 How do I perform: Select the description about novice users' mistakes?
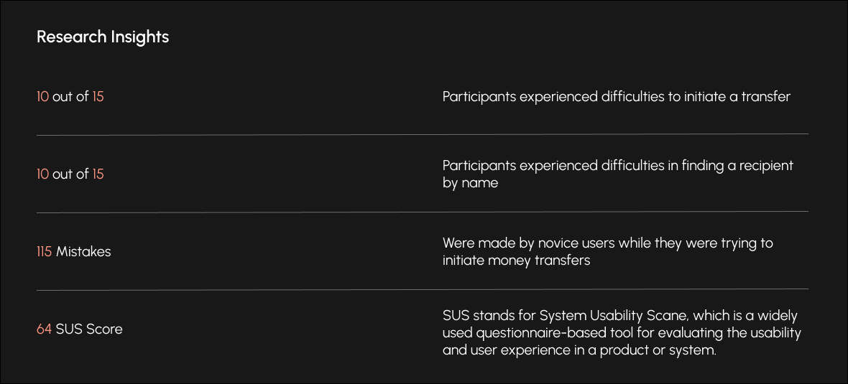(x=607, y=251)
